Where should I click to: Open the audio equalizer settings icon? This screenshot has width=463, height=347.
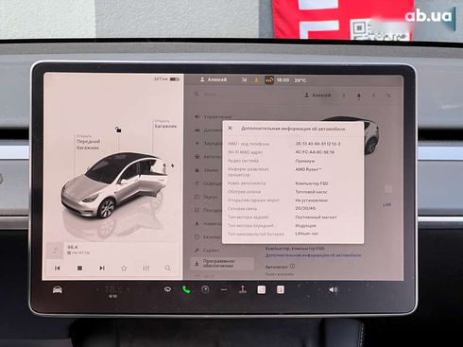[146, 269]
